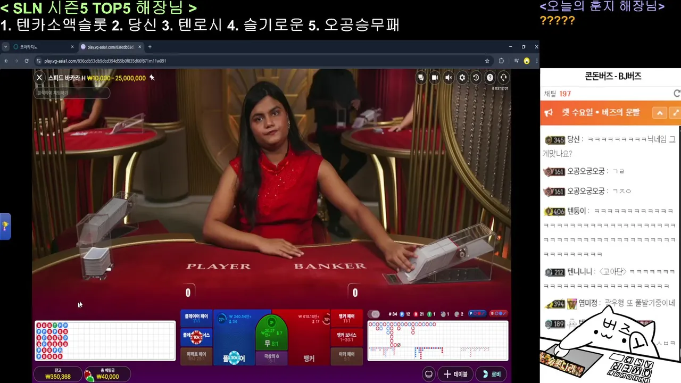
Task: Open the browser extensions puzzle icon
Action: pos(501,61)
